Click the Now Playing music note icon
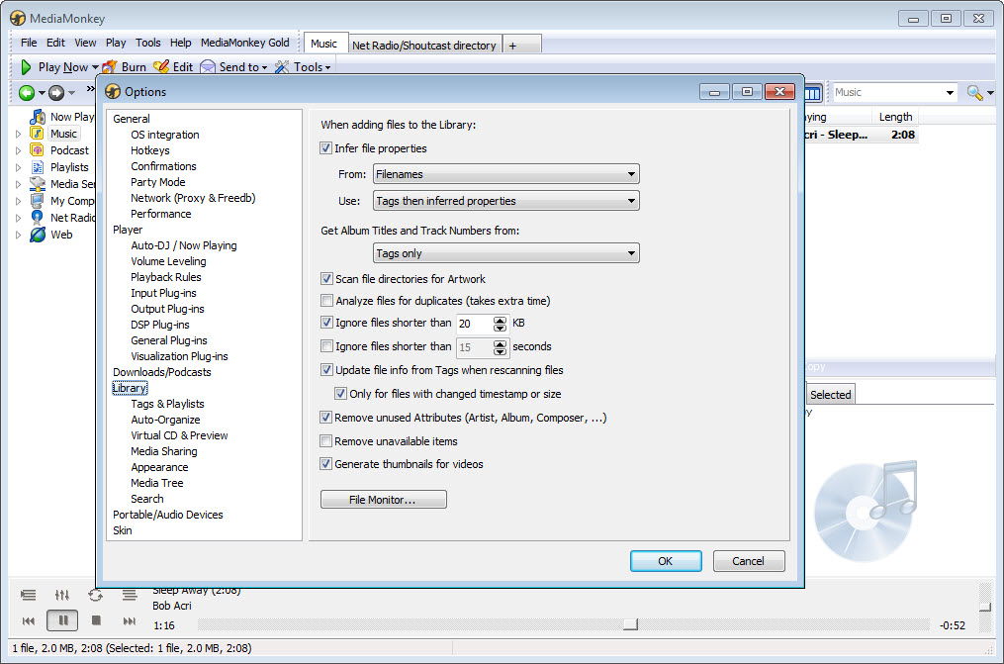 pos(38,117)
